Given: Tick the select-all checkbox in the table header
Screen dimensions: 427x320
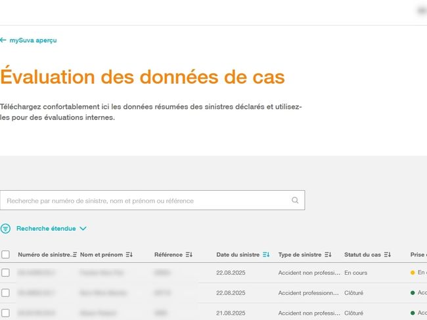Looking at the screenshot, I should click(x=5, y=254).
